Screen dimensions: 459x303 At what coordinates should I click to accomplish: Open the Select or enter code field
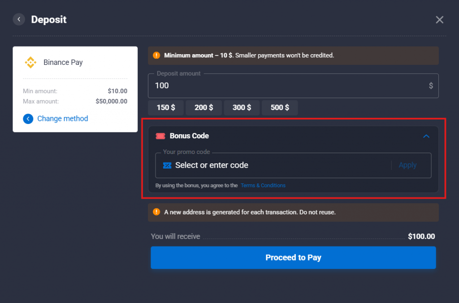pos(273,166)
